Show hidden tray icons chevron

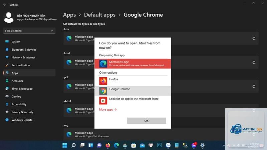pos(224,145)
